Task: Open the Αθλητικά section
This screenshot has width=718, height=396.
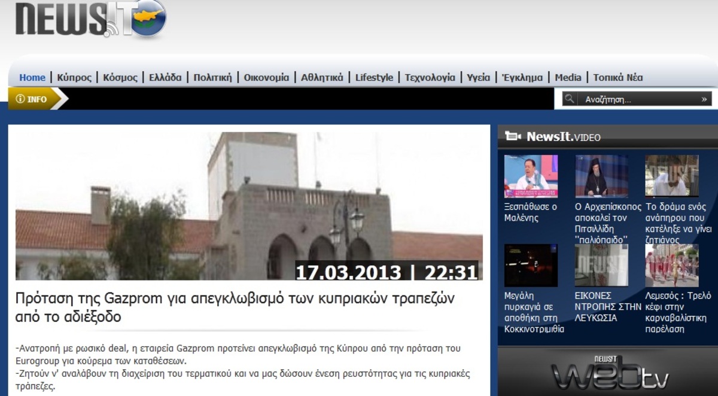Action: 323,77
